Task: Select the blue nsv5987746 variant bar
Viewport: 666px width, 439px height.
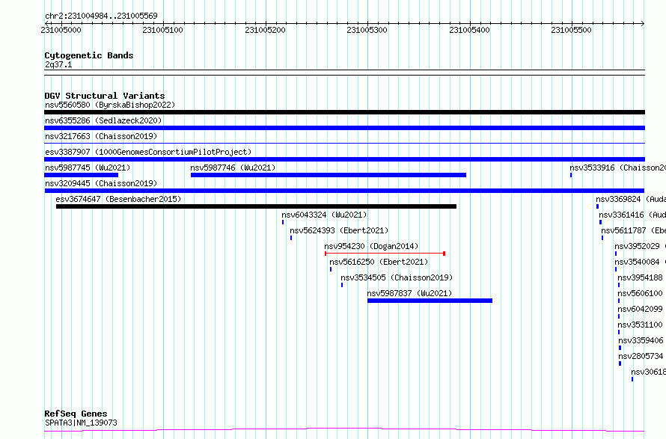Action: point(329,175)
